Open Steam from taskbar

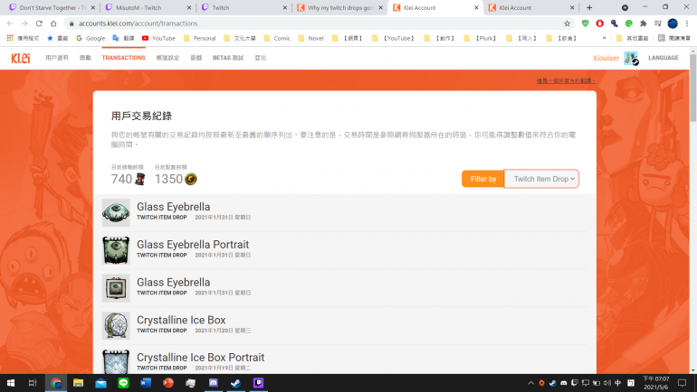tap(235, 383)
